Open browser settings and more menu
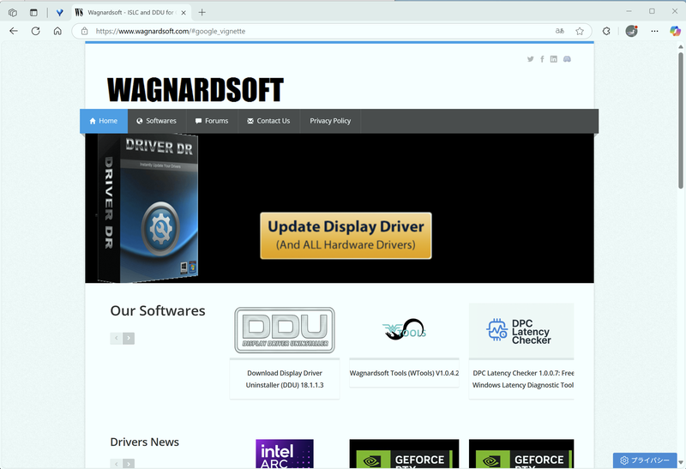Viewport: 686px width, 469px height. click(x=654, y=31)
